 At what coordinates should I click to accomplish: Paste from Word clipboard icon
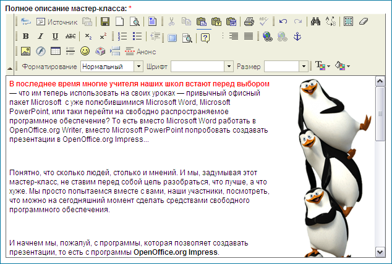click(x=231, y=22)
